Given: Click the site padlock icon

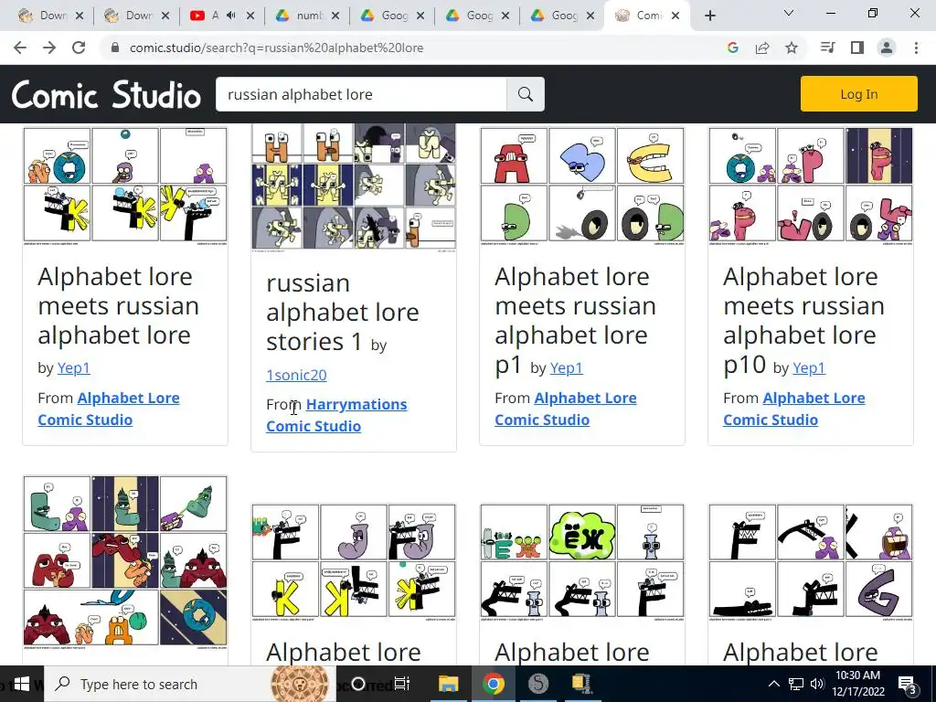Looking at the screenshot, I should 115,48.
